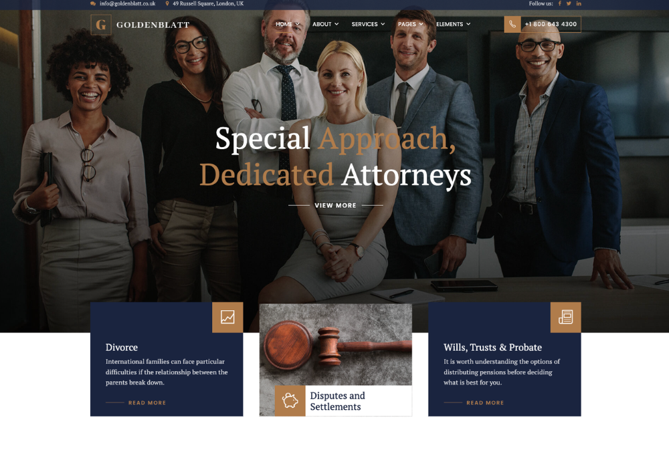This screenshot has width=669, height=468.
Task: Click the Goldenblatt G logo icon
Action: pos(101,25)
